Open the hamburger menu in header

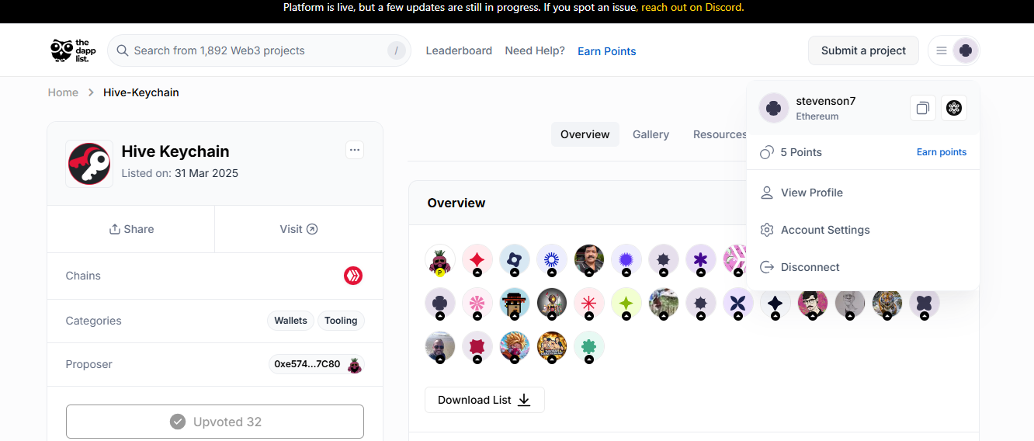click(941, 50)
